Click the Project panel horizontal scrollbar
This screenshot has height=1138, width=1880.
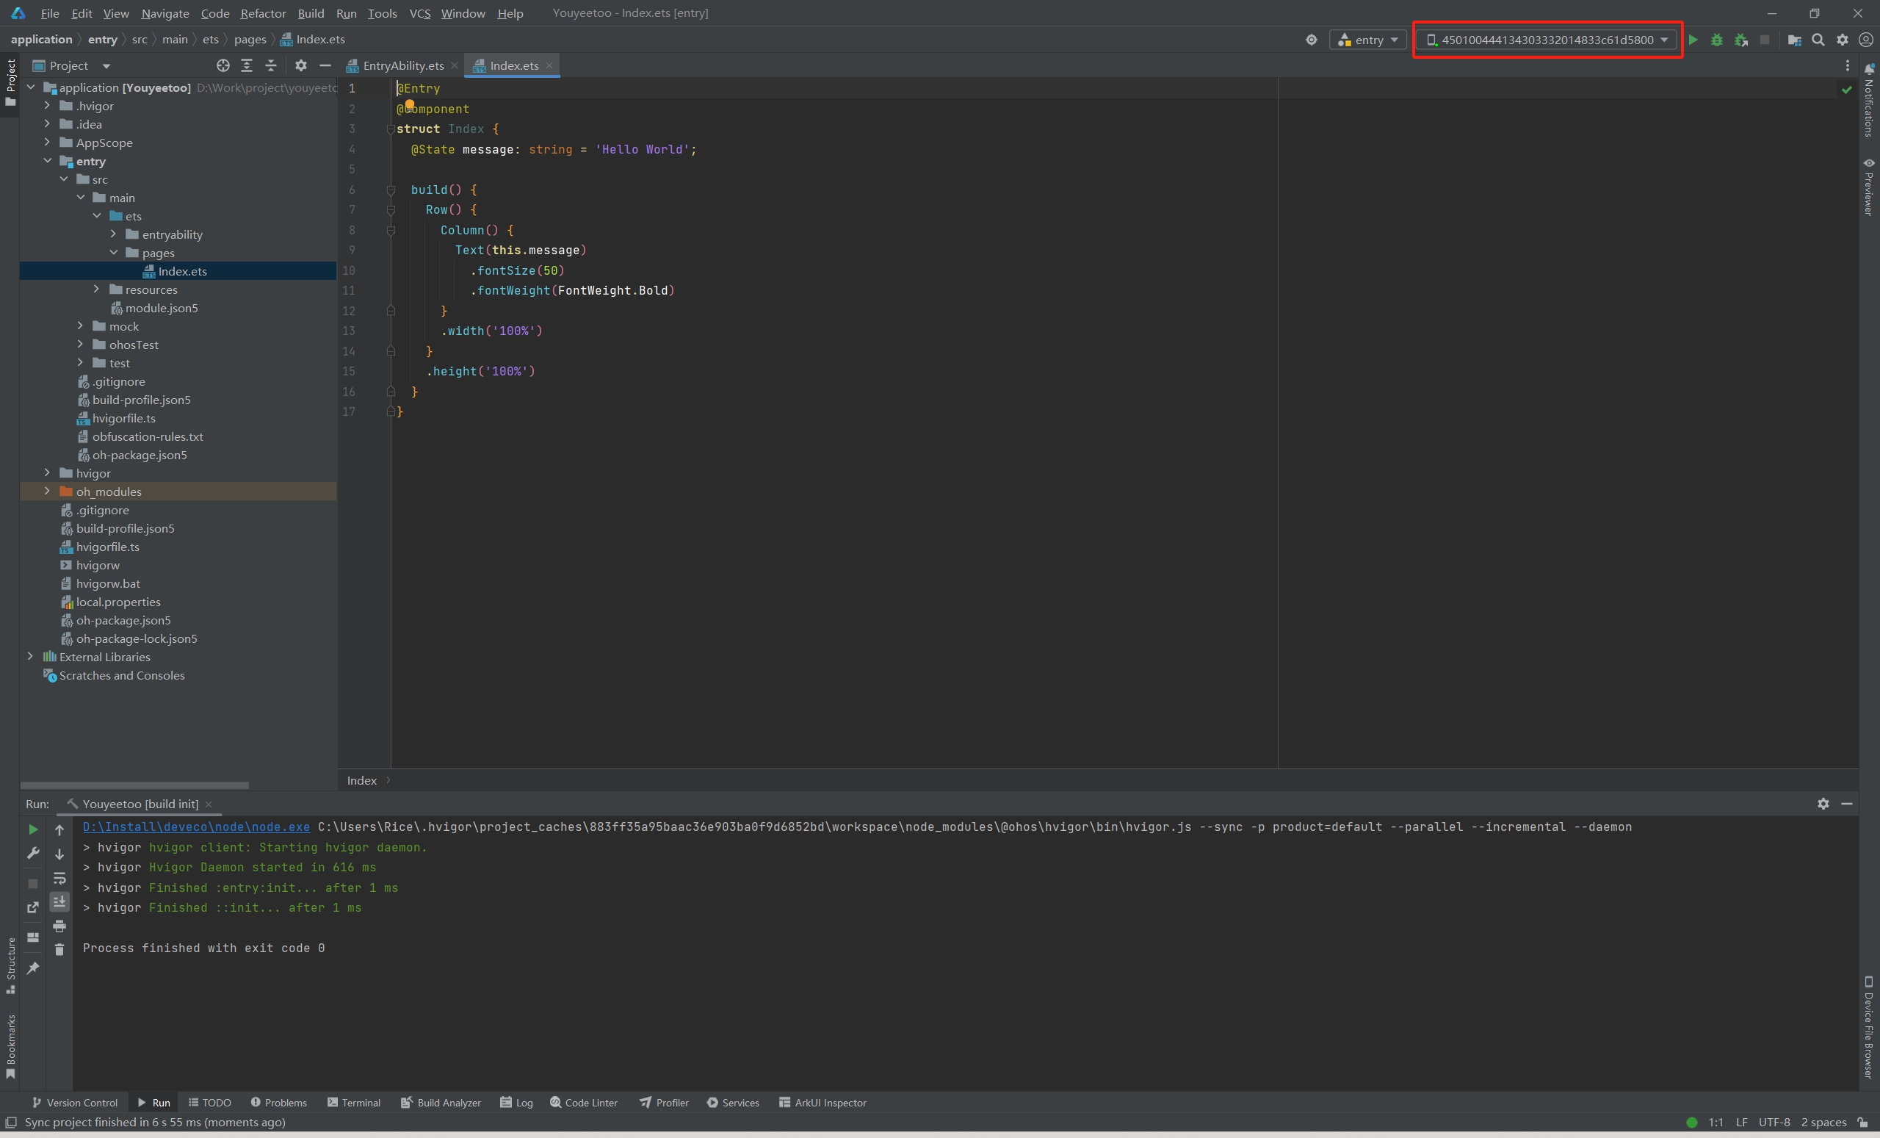[134, 785]
